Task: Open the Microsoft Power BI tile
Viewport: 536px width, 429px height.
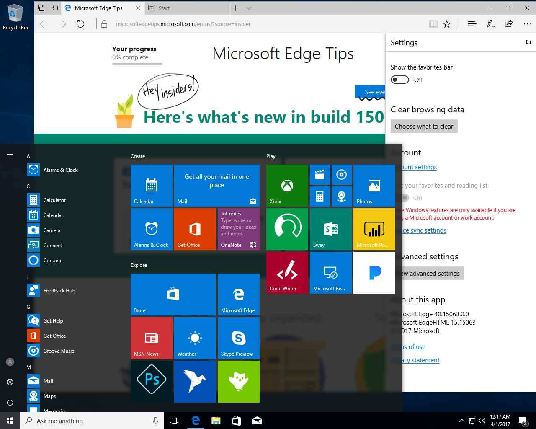Action: click(374, 229)
